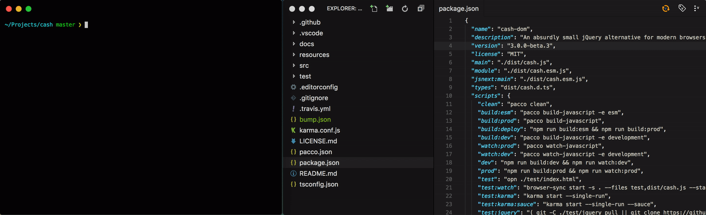Click the "3.0.0-beta.3" version value
The height and width of the screenshot is (215, 706).
pos(529,46)
